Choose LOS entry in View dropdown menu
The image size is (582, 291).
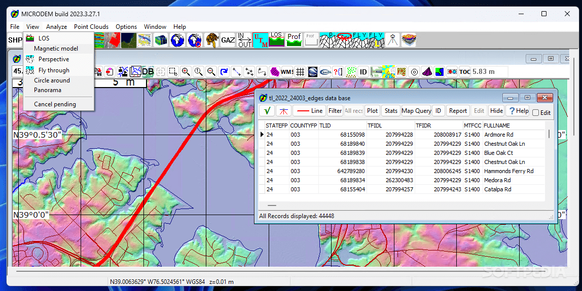59,38
